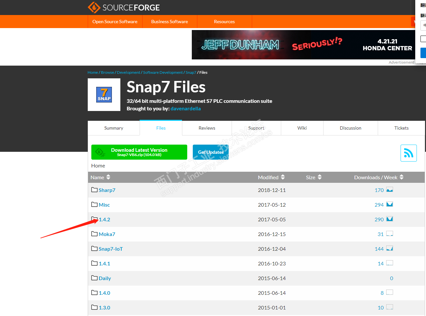Click the SourceForge logo
Image resolution: width=426 pixels, height=316 pixels.
coord(124,8)
